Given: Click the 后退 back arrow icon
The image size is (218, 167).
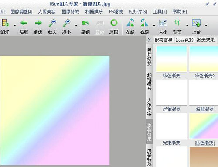Looking at the screenshot, I should pyautogui.click(x=24, y=23).
